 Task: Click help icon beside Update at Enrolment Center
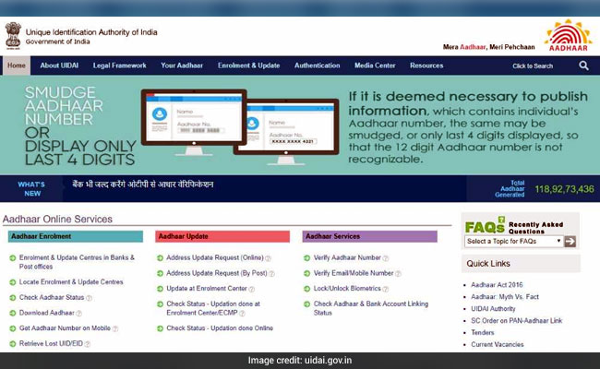click(252, 289)
